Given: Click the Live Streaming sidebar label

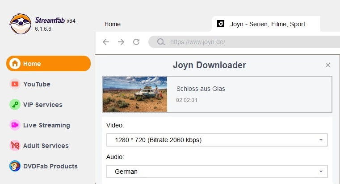Looking at the screenshot, I should point(46,125).
